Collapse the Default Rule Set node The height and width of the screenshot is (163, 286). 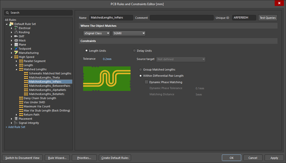(7, 24)
